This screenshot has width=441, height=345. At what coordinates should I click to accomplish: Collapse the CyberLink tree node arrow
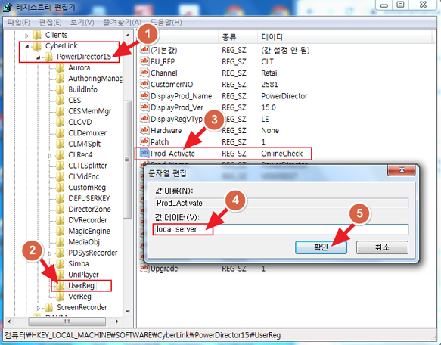click(x=27, y=46)
